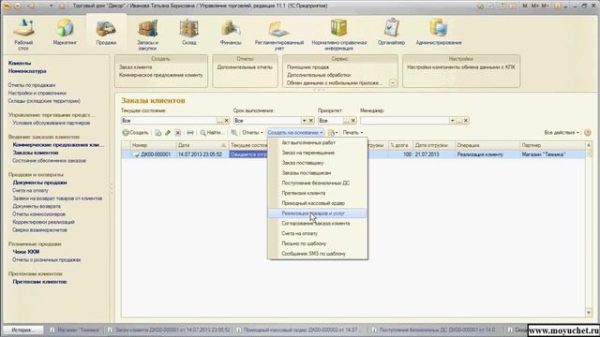
Task: Click the red X deletion-mark toolbar icon
Action: point(177,133)
